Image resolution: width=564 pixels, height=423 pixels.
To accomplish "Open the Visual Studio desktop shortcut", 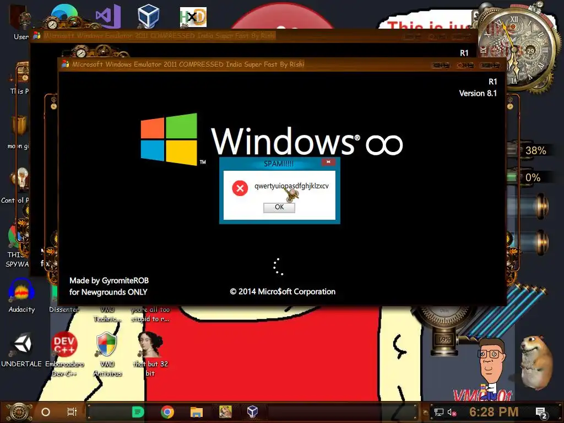I will [x=107, y=16].
